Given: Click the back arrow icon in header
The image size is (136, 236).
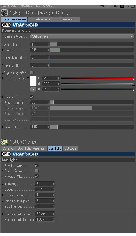Looking at the screenshot, I should pos(102,6).
